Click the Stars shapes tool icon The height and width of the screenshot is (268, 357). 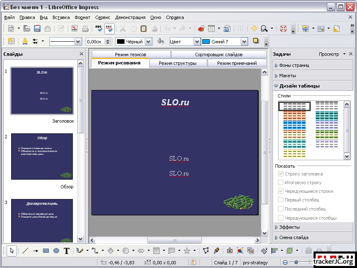pyautogui.click(x=187, y=251)
